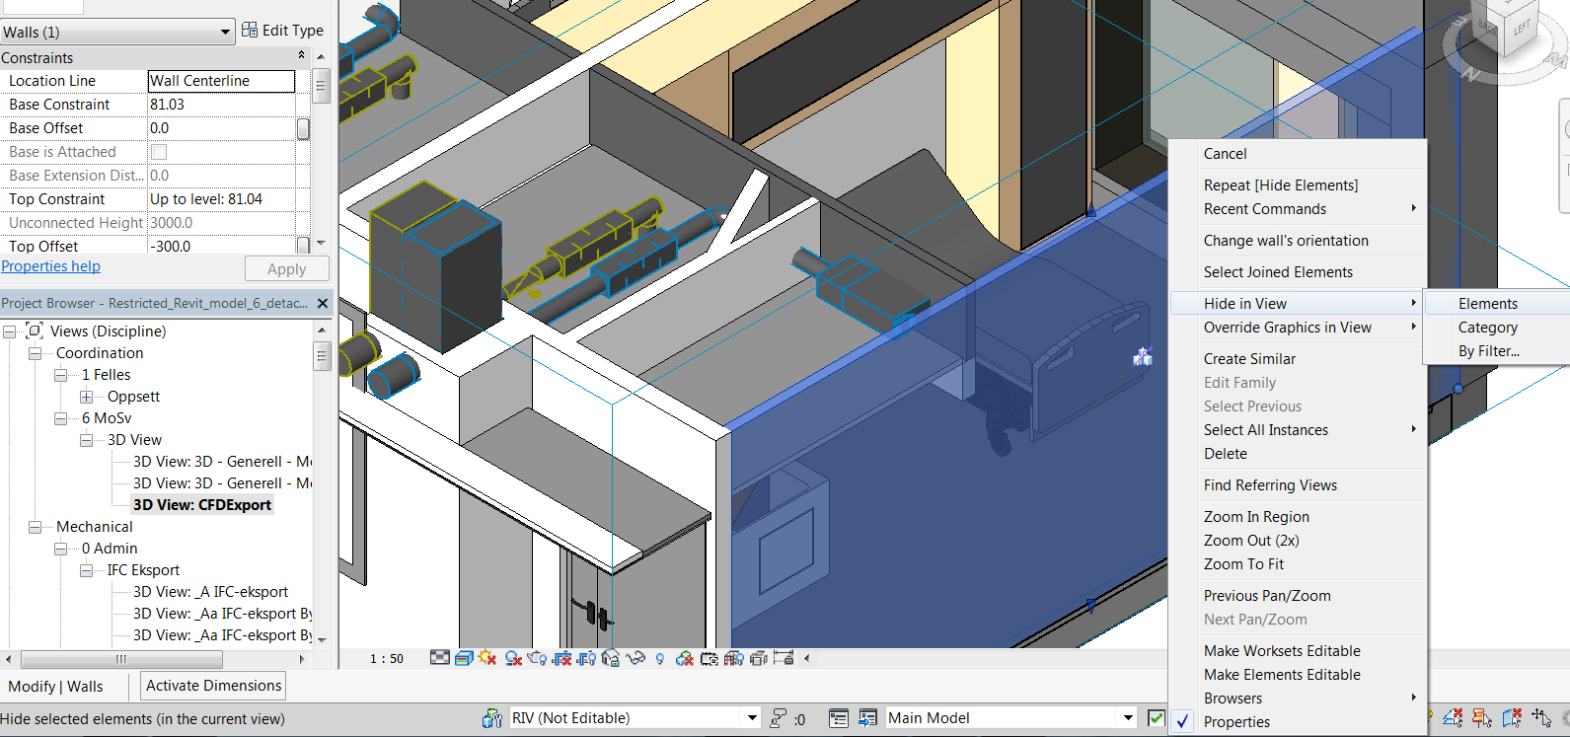Click the 1 : 50 view scale button

[387, 659]
